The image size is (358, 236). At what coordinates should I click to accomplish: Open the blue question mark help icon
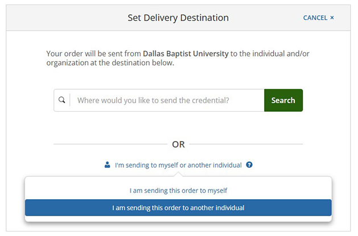[249, 165]
